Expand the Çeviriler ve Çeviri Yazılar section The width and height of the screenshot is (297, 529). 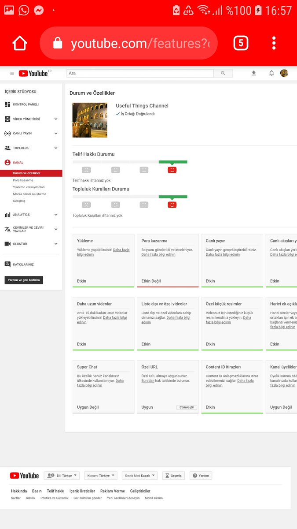point(56,229)
